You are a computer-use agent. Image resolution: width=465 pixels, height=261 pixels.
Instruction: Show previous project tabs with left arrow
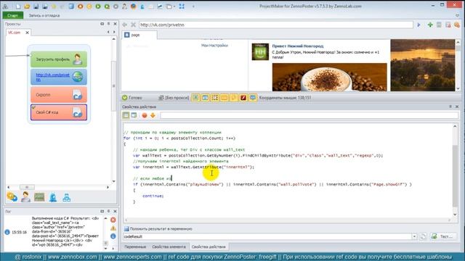[108, 32]
